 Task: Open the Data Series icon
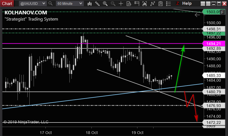click(x=144, y=4)
